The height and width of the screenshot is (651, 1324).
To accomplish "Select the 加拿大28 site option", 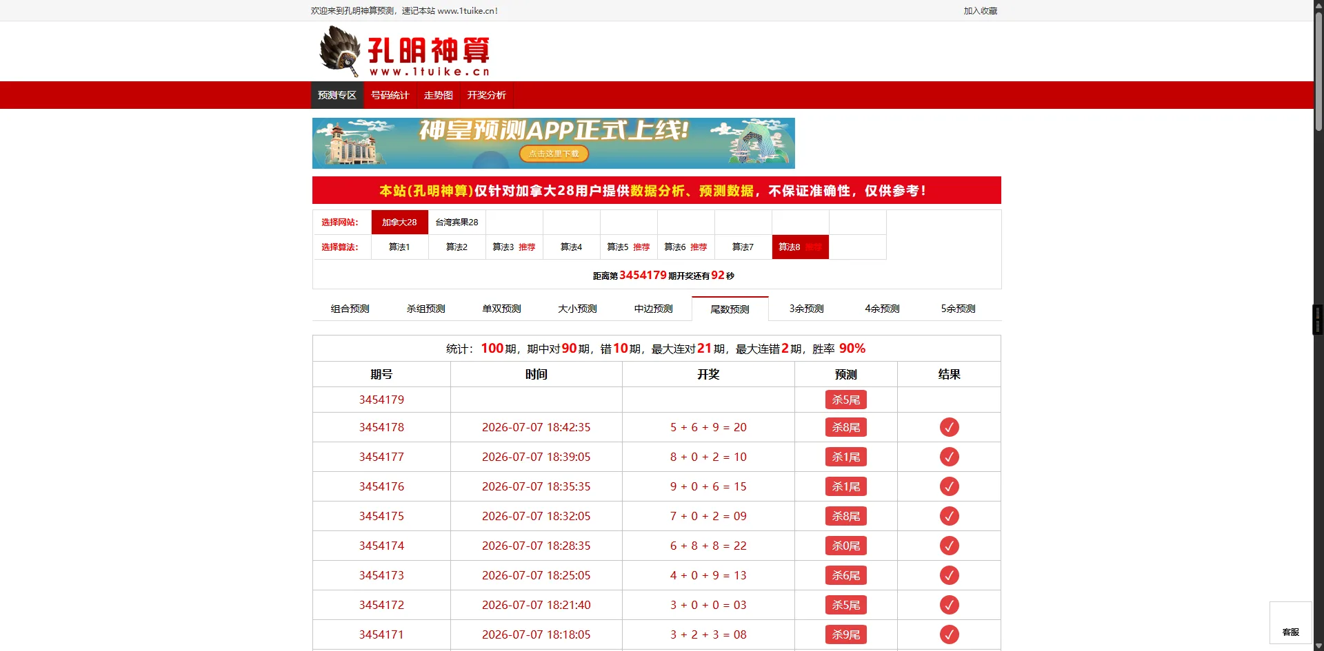I will 399,223.
